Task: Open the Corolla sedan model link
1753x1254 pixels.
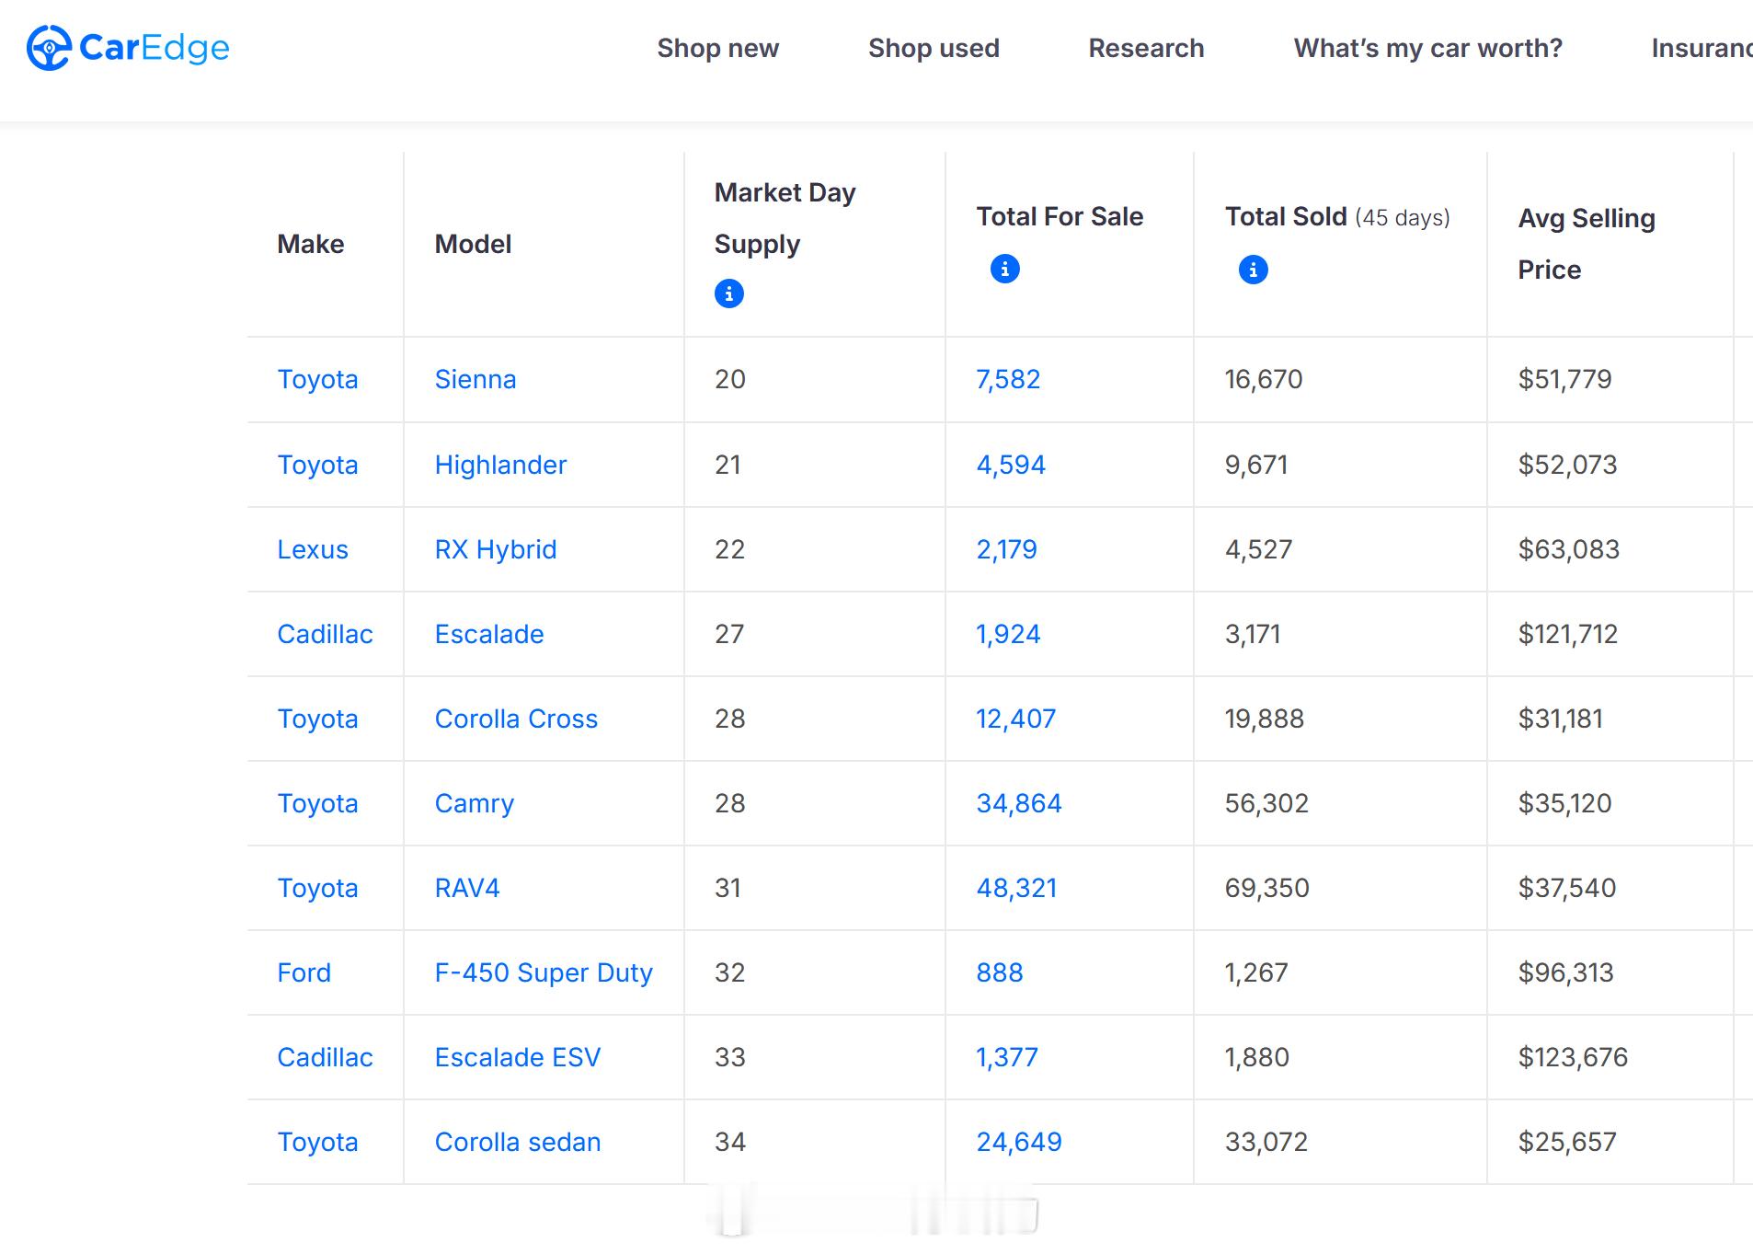Action: pos(518,1142)
